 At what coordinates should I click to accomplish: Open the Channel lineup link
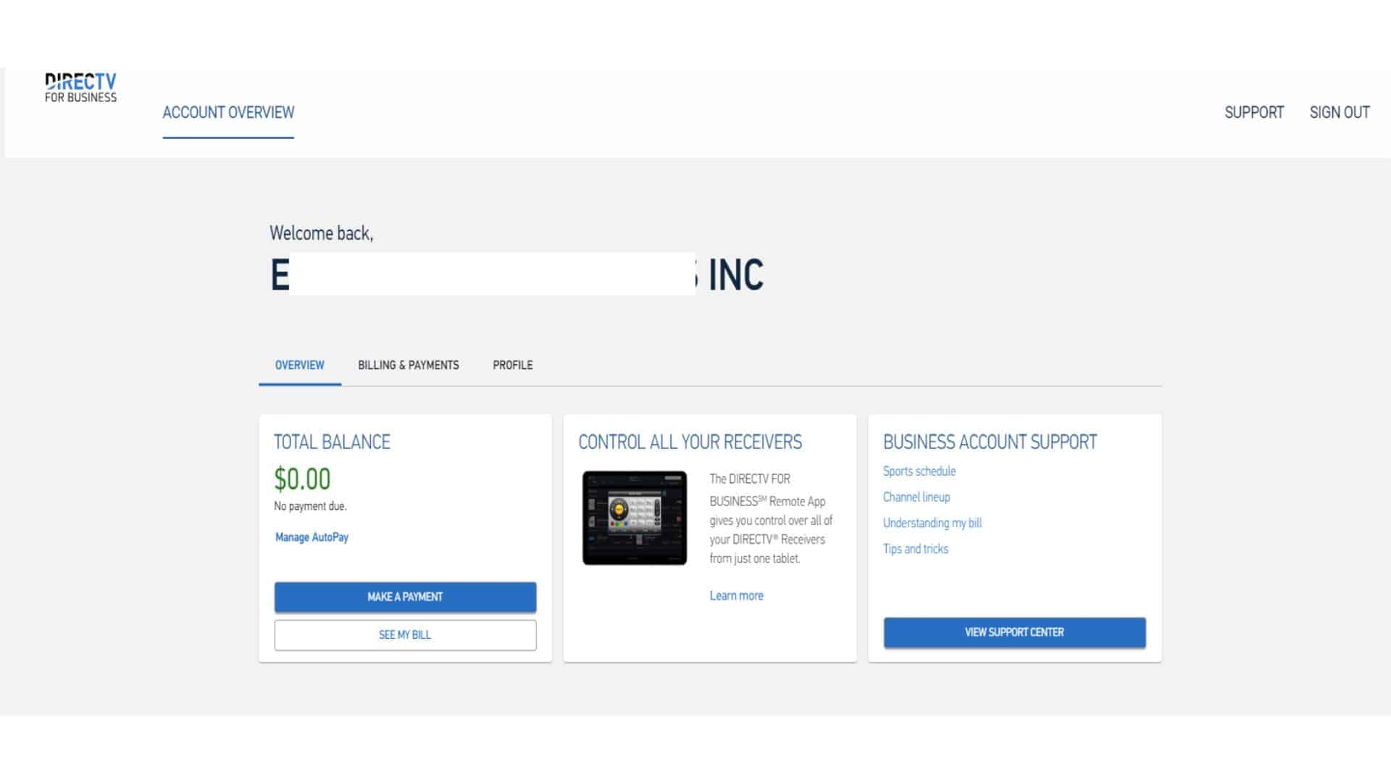(916, 497)
